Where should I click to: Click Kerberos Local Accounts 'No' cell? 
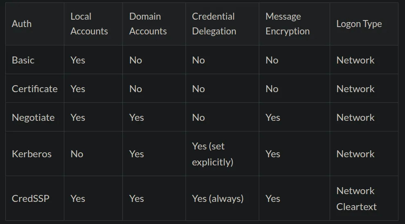93,154
